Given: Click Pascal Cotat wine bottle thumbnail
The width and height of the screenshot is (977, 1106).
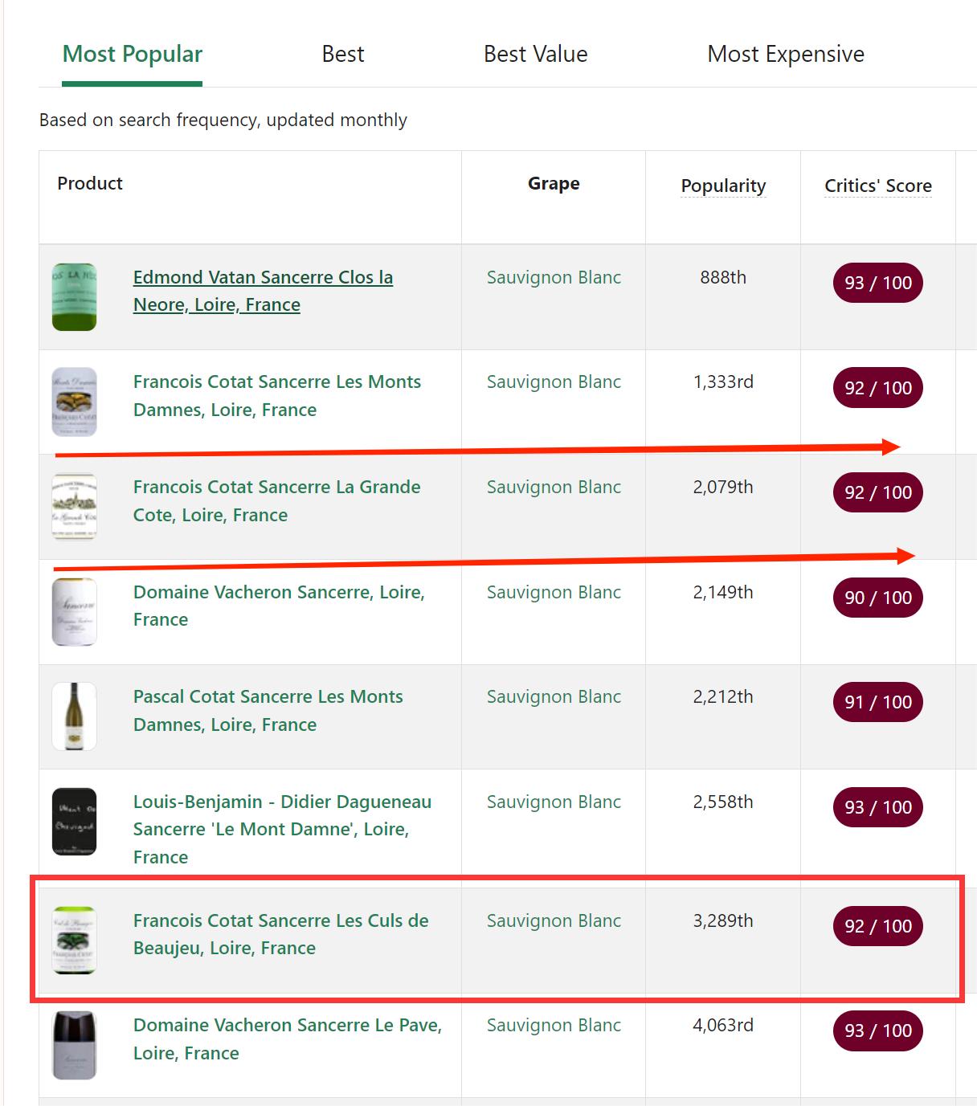Looking at the screenshot, I should pos(74,716).
